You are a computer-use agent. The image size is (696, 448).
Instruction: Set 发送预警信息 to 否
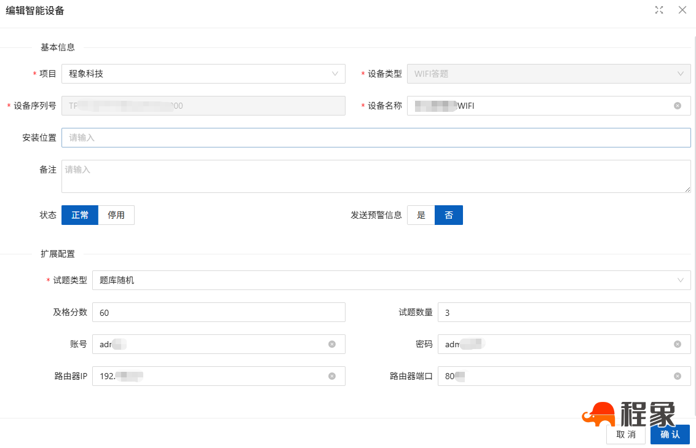click(448, 215)
